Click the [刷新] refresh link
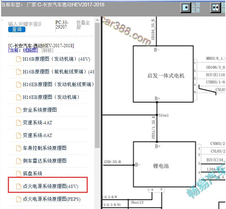The image size is (226, 209). [x=47, y=50]
